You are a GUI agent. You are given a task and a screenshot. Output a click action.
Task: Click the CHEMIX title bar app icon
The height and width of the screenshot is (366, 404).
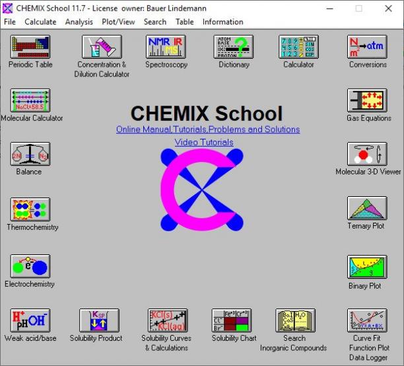point(7,9)
